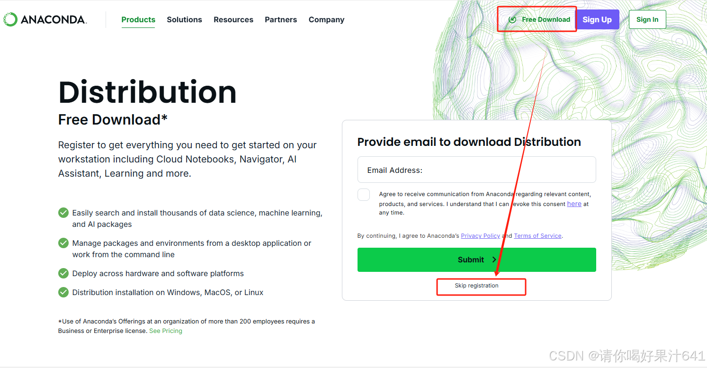Open the Company menu
Screen dimensions: 707x368
(326, 19)
